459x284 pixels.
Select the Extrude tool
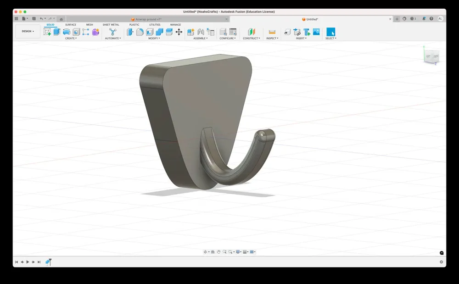click(x=57, y=32)
